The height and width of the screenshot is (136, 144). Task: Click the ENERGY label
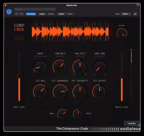(x=89, y=114)
